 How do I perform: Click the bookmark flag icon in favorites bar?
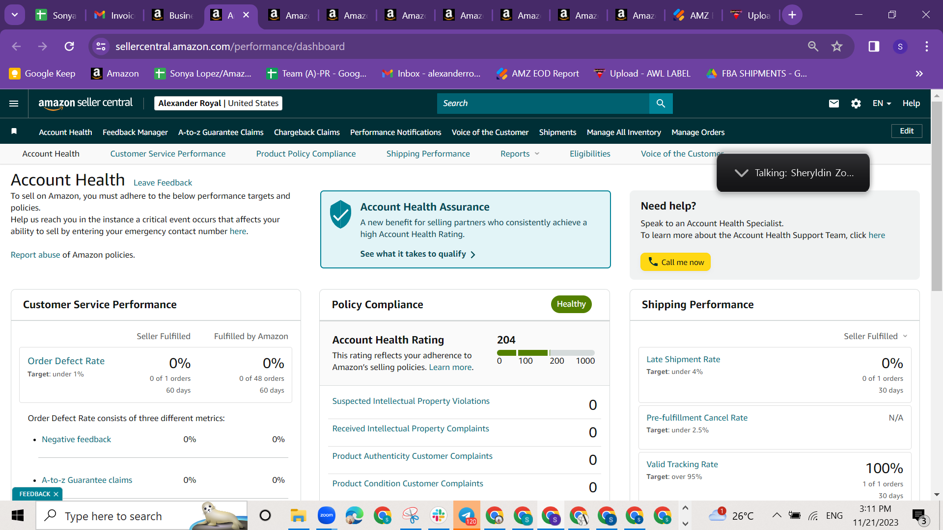14,132
